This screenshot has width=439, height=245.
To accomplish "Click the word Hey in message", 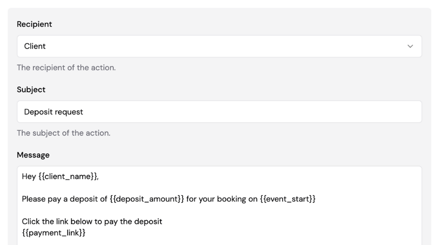I will 29,176.
